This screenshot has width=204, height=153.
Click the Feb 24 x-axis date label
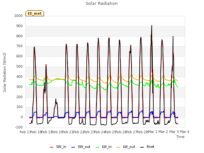tap(100, 132)
